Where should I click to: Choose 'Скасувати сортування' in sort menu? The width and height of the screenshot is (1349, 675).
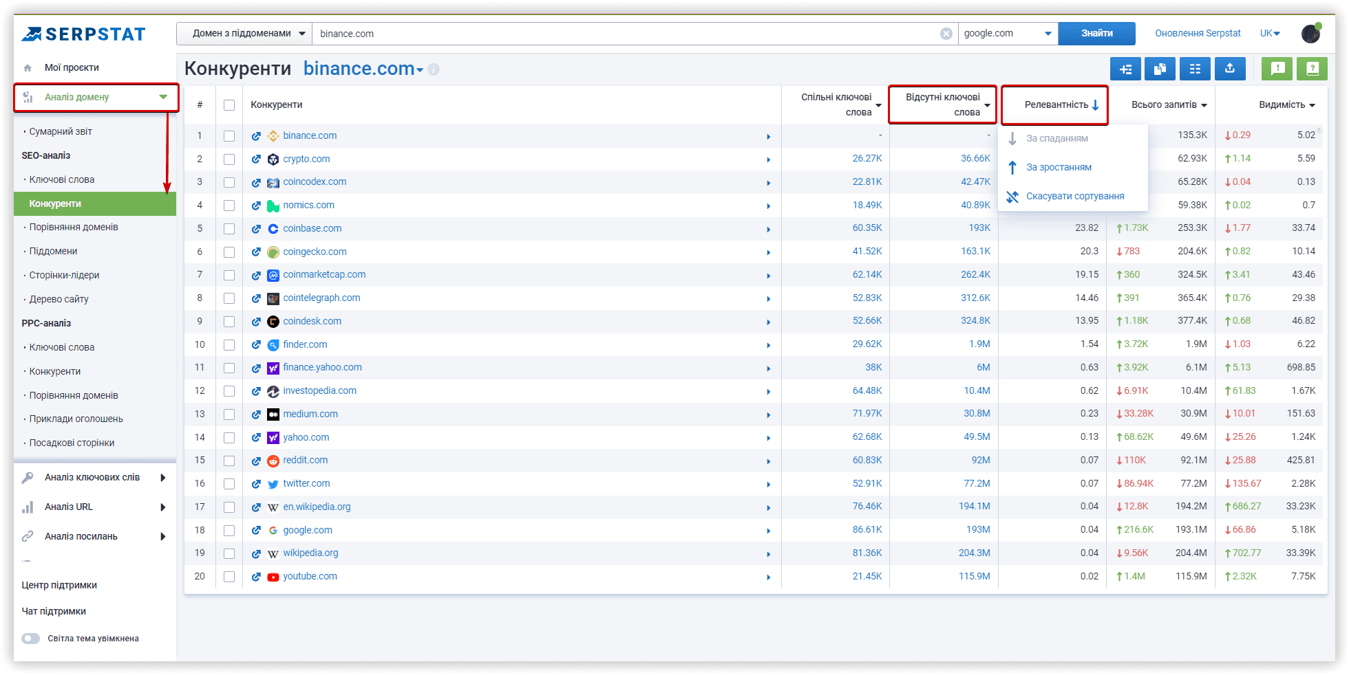(1074, 197)
